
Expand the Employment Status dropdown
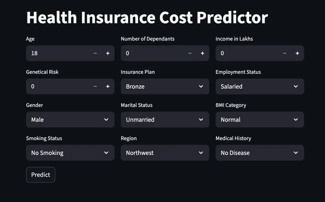[259, 86]
